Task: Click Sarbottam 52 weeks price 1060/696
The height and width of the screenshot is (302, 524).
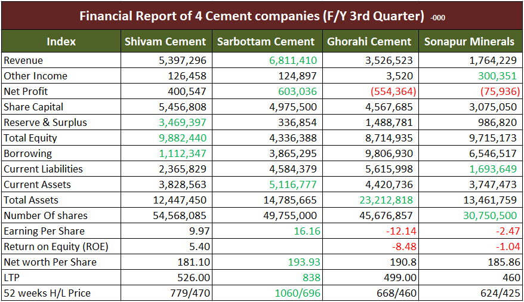Action: click(x=297, y=293)
